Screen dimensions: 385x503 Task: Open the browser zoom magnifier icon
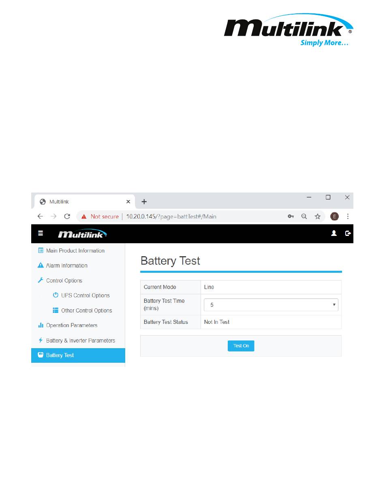(304, 216)
